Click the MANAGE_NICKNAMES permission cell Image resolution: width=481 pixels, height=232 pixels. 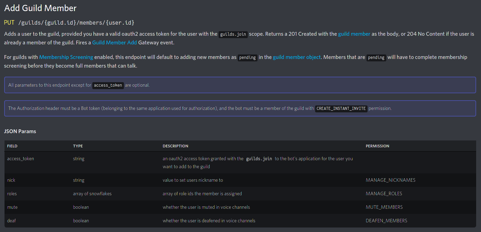click(x=390, y=180)
